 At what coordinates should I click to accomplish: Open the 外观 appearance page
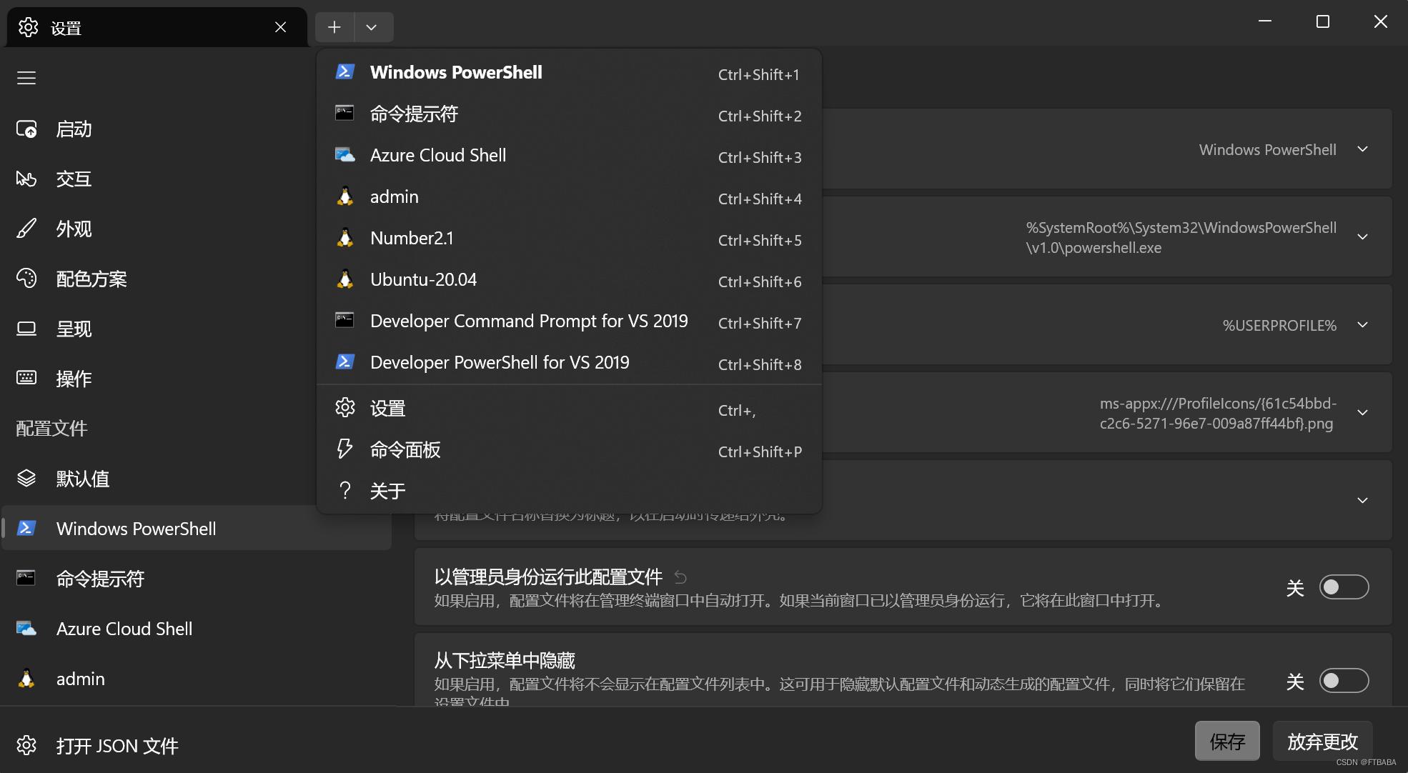74,229
